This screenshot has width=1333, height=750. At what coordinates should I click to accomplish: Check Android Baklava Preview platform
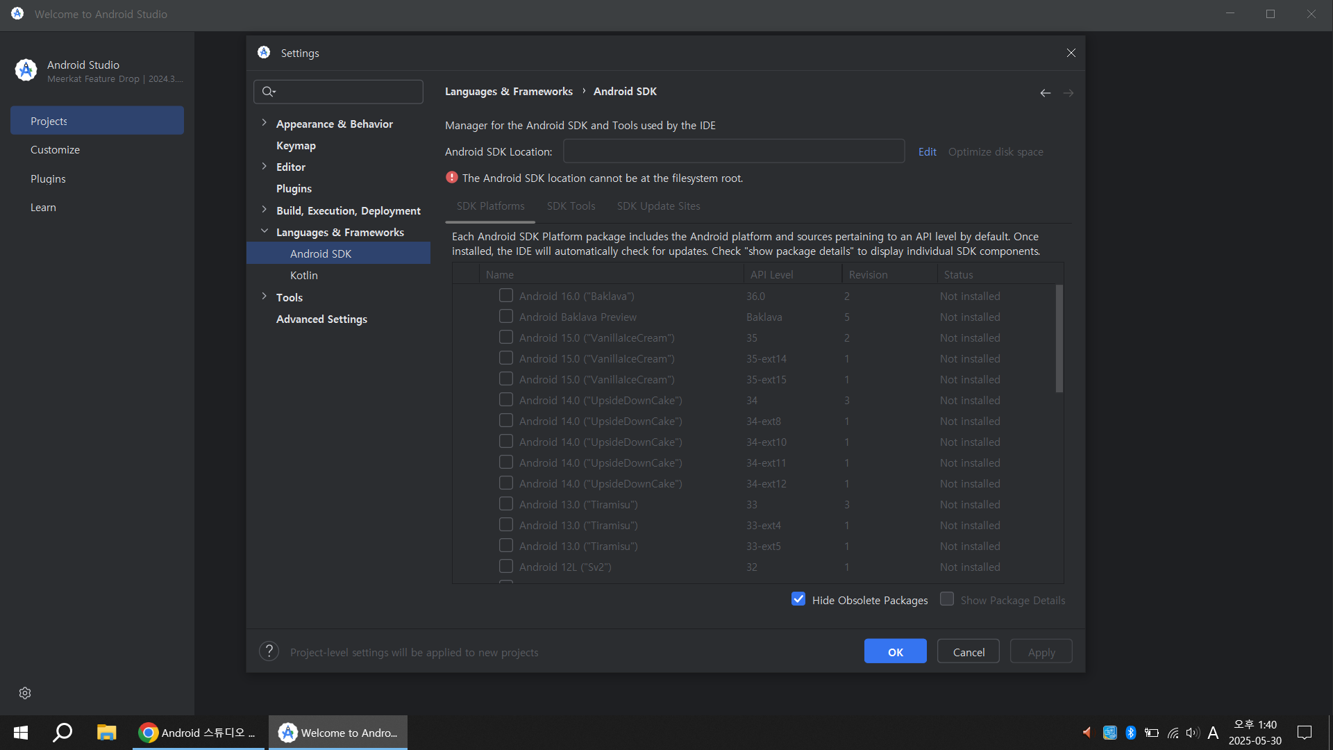[506, 316]
